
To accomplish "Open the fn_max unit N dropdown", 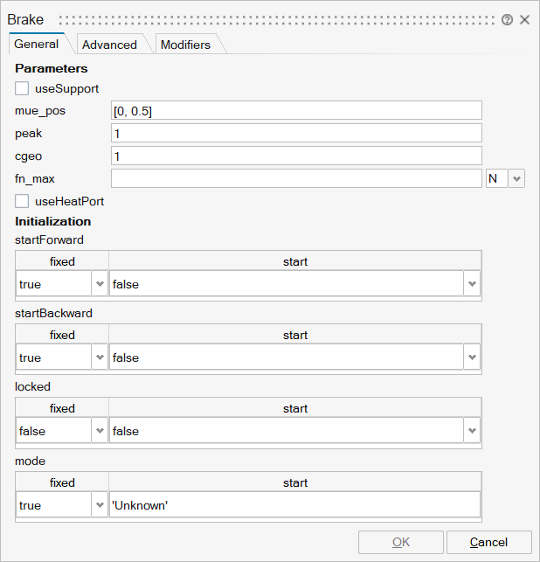I will pyautogui.click(x=516, y=178).
